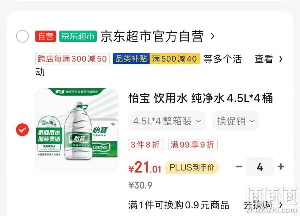Tap the blue 品类补贴 badge
Screen dimensions: 300x216
coord(131,59)
